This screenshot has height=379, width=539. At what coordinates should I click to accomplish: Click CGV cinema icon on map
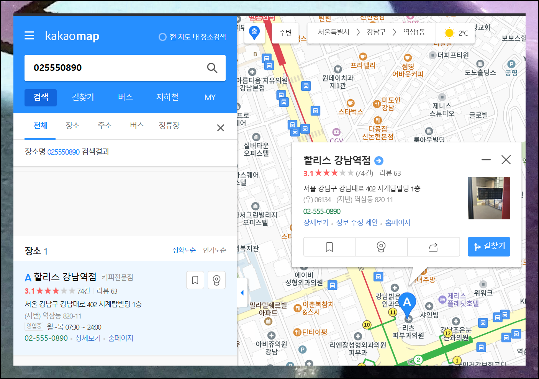click(336, 132)
